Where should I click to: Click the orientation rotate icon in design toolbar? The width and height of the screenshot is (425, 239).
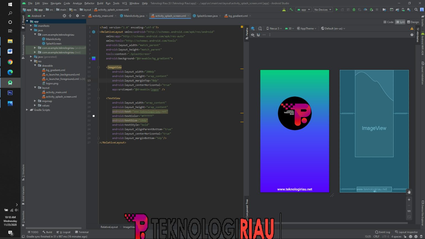(x=260, y=28)
